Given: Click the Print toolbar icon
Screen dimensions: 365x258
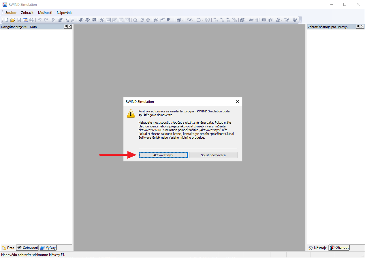Looking at the screenshot, I should point(32,20).
